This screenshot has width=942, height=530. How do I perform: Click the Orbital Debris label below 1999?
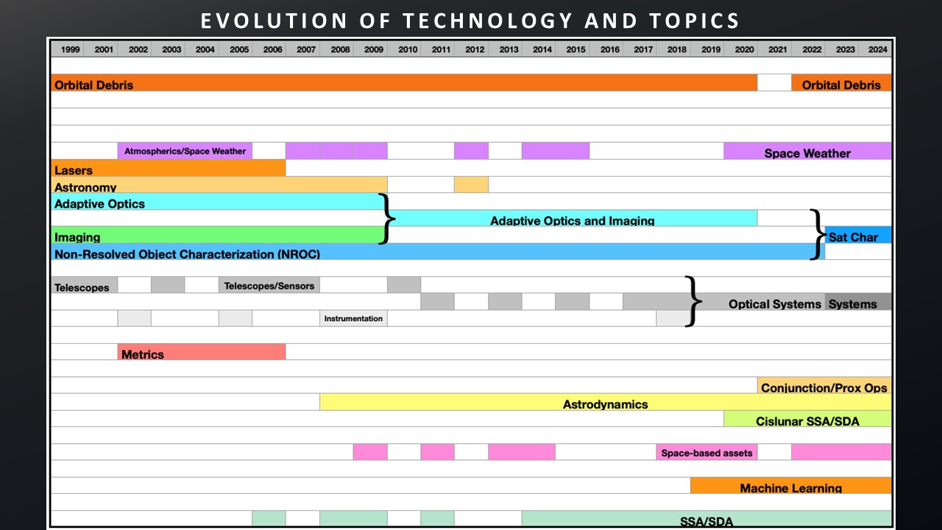point(94,85)
